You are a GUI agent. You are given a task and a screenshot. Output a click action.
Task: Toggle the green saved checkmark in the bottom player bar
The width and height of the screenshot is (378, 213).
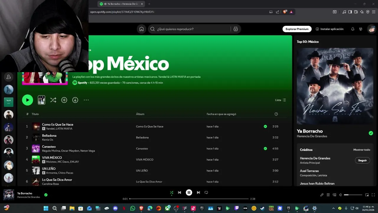(46, 195)
